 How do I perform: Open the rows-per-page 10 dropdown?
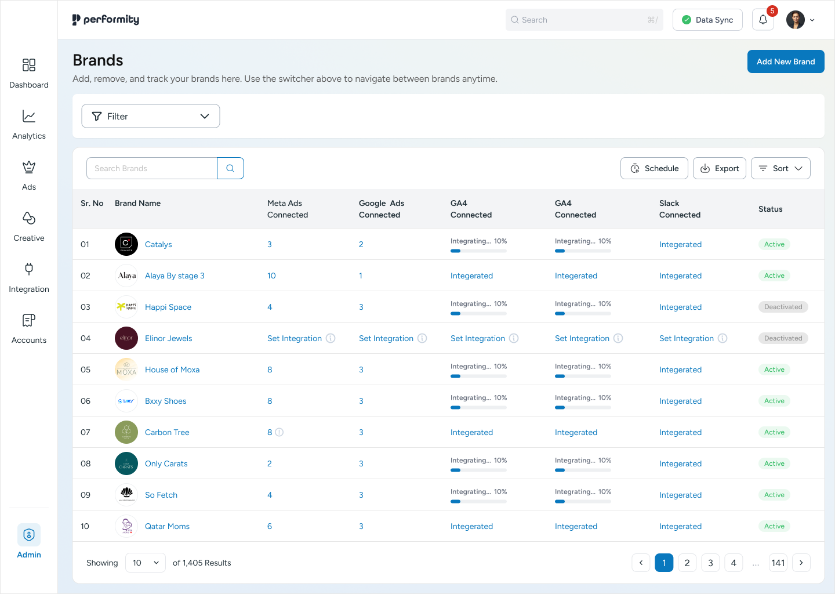click(146, 563)
